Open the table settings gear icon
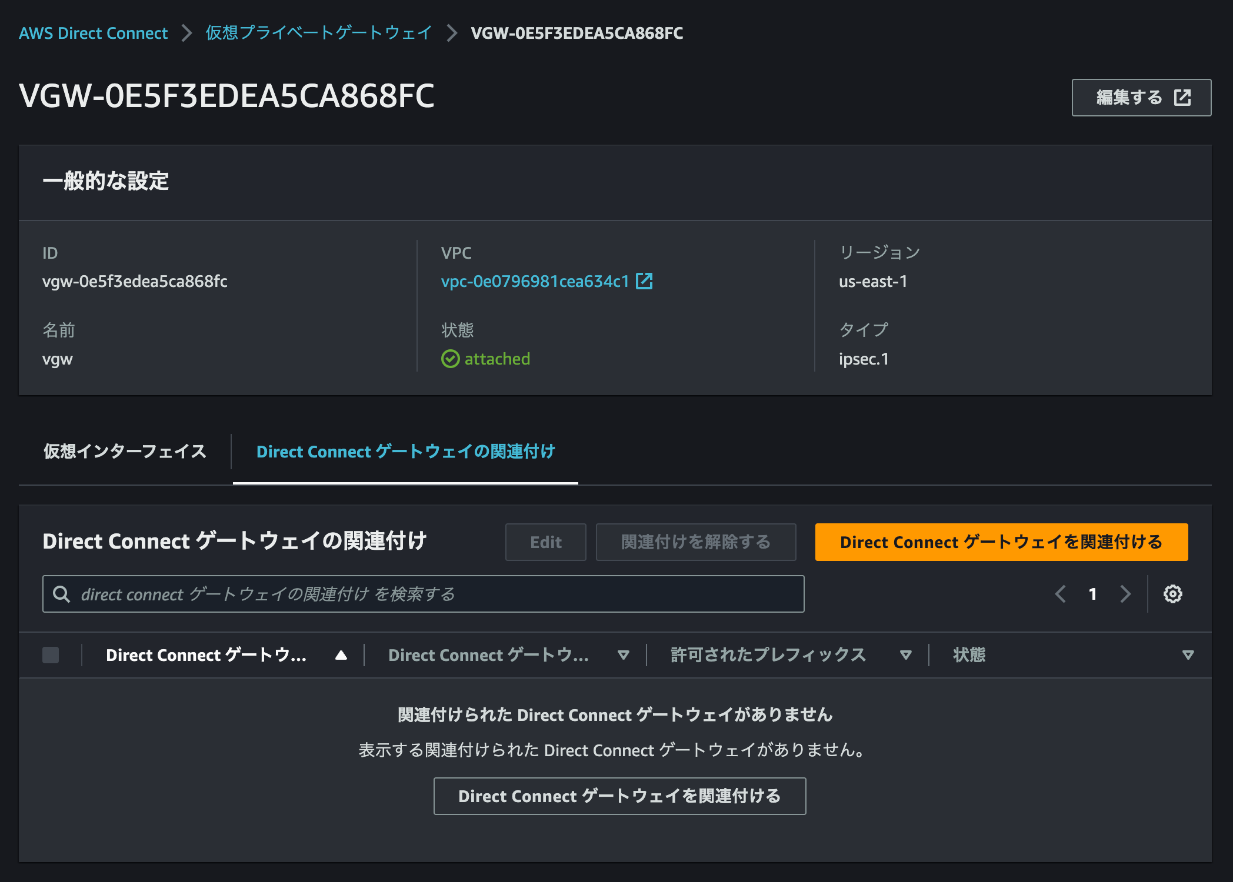This screenshot has height=882, width=1233. (x=1173, y=594)
